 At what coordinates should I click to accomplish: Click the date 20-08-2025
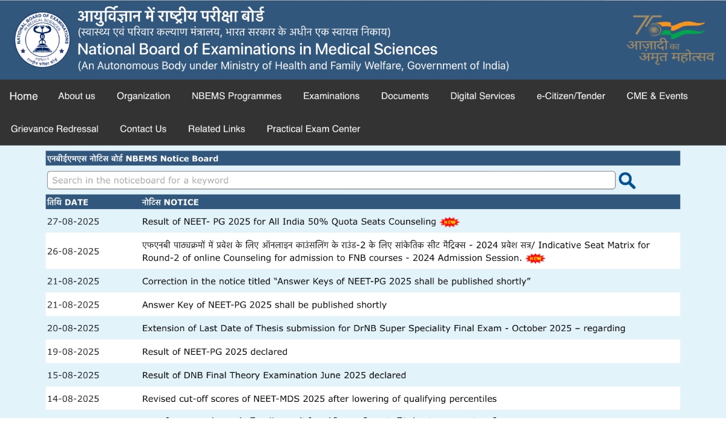coord(73,328)
